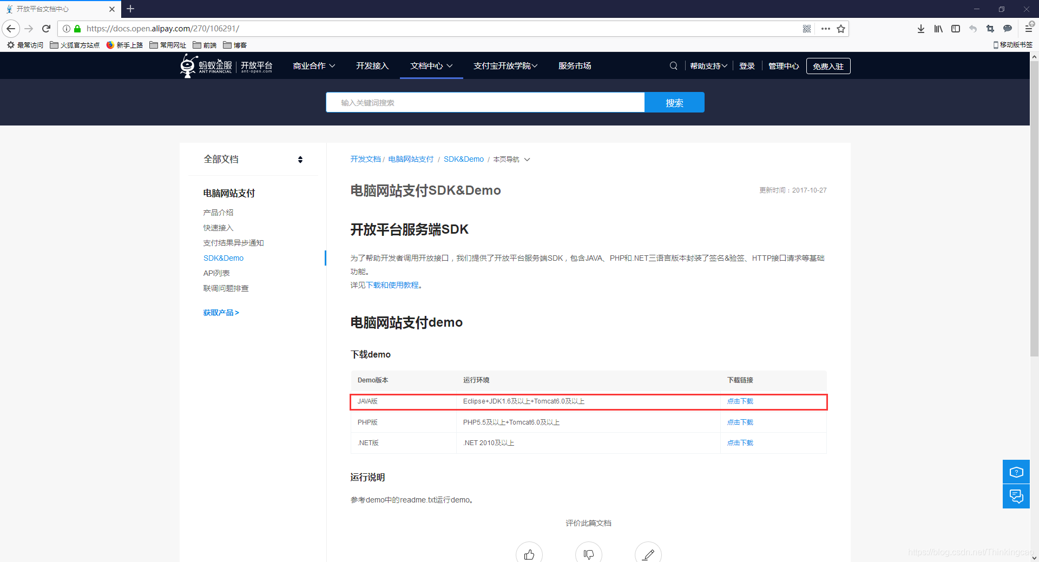Open the 全部文档 selector arrows
Viewport: 1039px width, 562px height.
pos(300,160)
